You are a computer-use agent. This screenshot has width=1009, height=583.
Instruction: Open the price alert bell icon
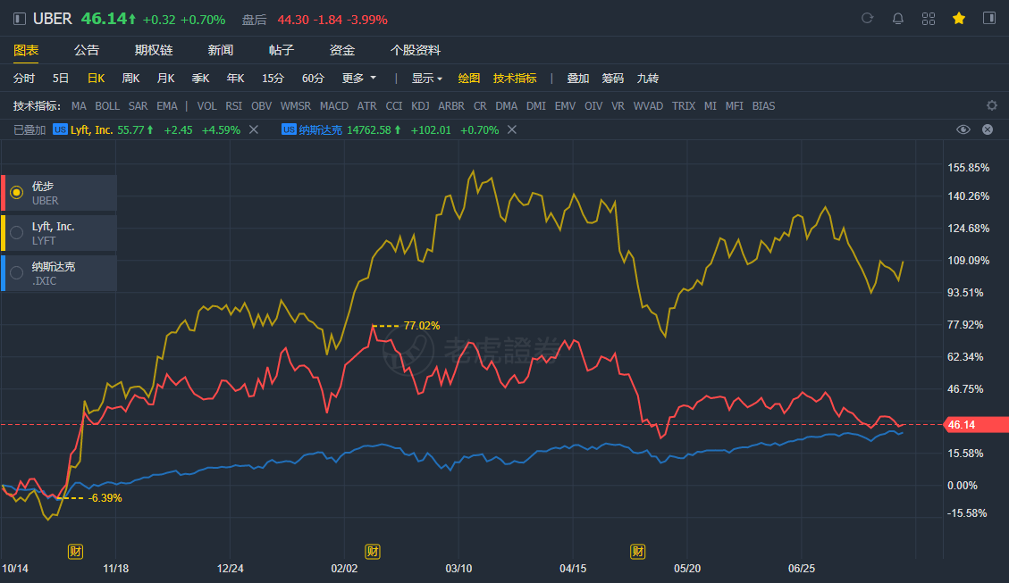coord(897,19)
